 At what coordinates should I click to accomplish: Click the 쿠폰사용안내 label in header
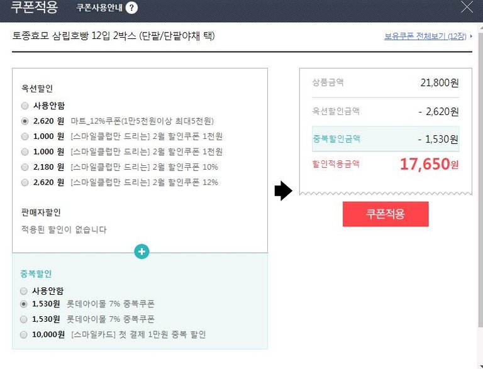(99, 8)
